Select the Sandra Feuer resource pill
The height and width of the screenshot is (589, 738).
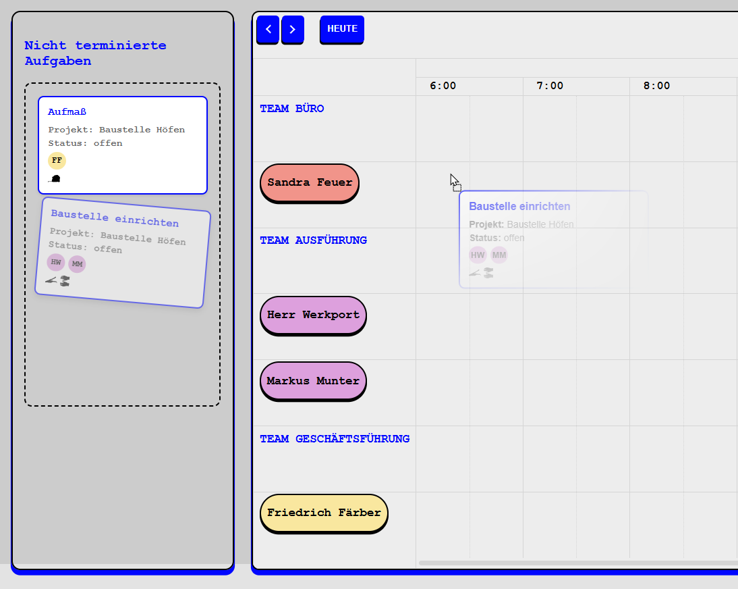[310, 182]
